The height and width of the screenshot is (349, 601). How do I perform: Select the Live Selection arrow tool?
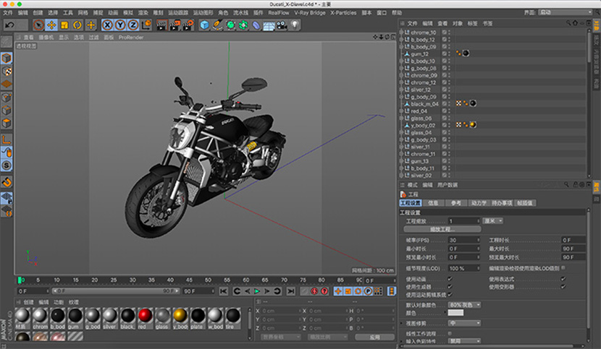pyautogui.click(x=38, y=25)
